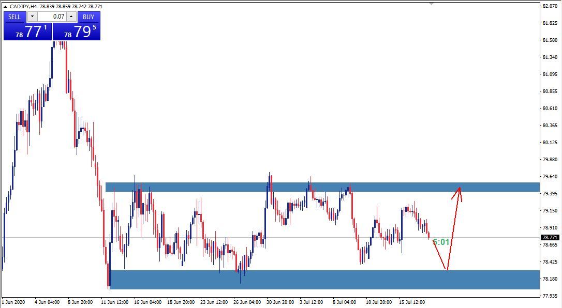This screenshot has width=562, height=308.
Task: Click the 79.640 price scale label
Action: [x=550, y=176]
